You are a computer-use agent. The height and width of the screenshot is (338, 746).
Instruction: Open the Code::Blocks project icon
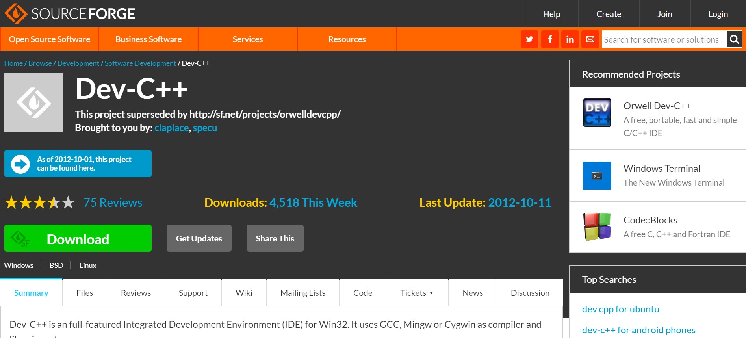point(597,227)
